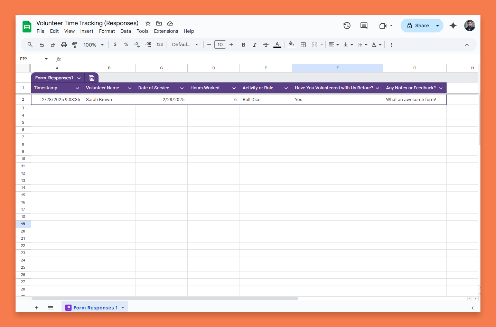Image resolution: width=496 pixels, height=327 pixels.
Task: Add a new sheet with plus button
Action: 37,308
